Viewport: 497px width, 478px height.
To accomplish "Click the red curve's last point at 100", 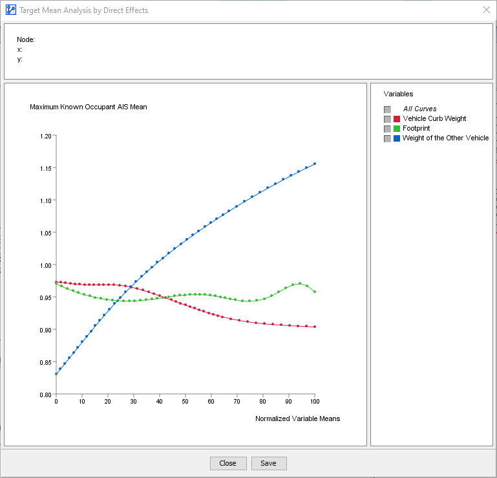I will pyautogui.click(x=315, y=327).
